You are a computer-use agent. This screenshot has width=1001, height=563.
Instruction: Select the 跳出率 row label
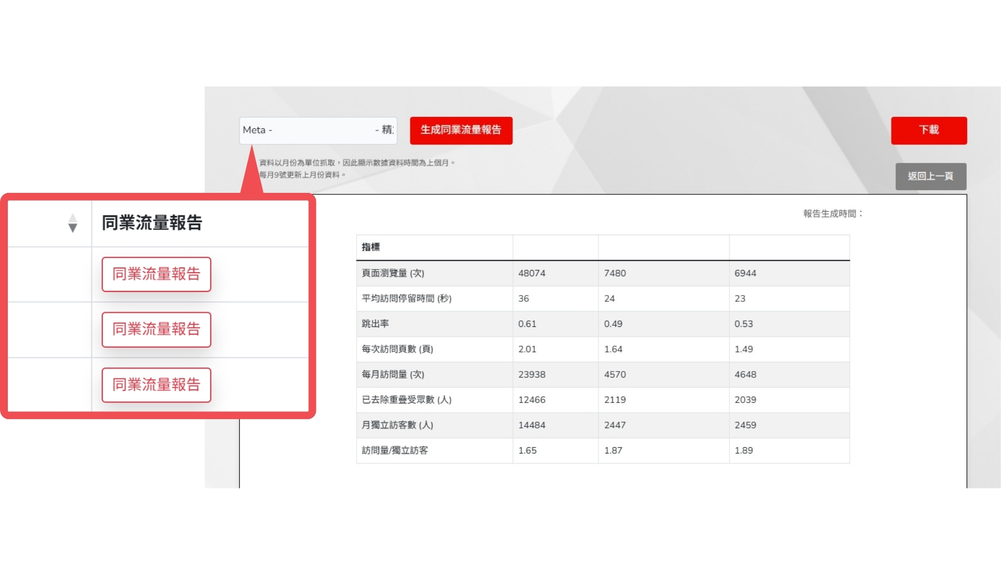click(x=375, y=324)
